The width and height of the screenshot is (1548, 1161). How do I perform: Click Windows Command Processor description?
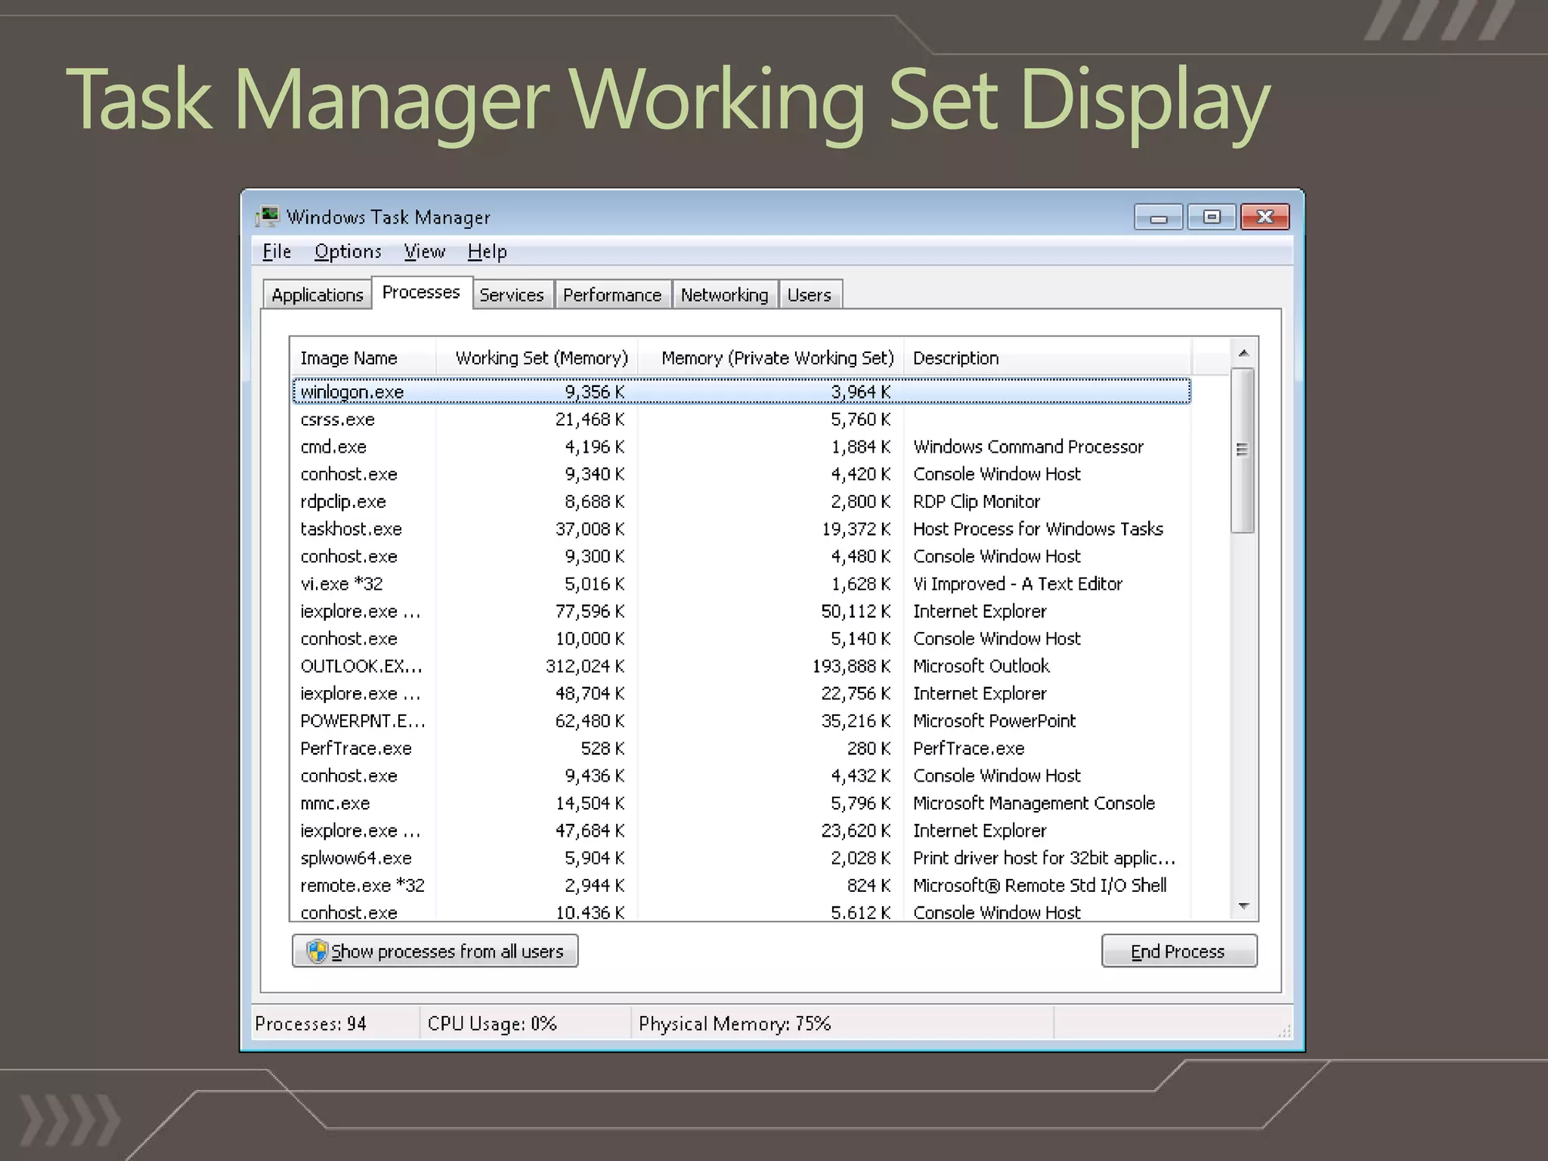click(x=1028, y=447)
